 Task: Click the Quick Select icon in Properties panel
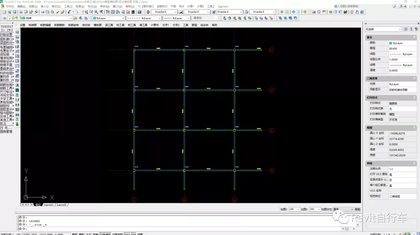tap(416, 29)
